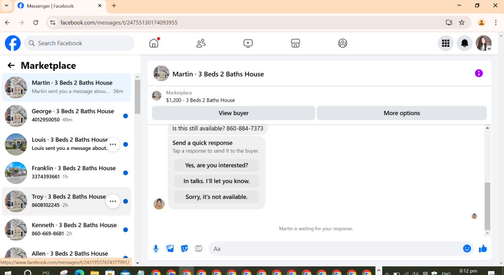The width and height of the screenshot is (504, 275).
Task: Open Chrome three-dot menu
Action: pos(496,23)
